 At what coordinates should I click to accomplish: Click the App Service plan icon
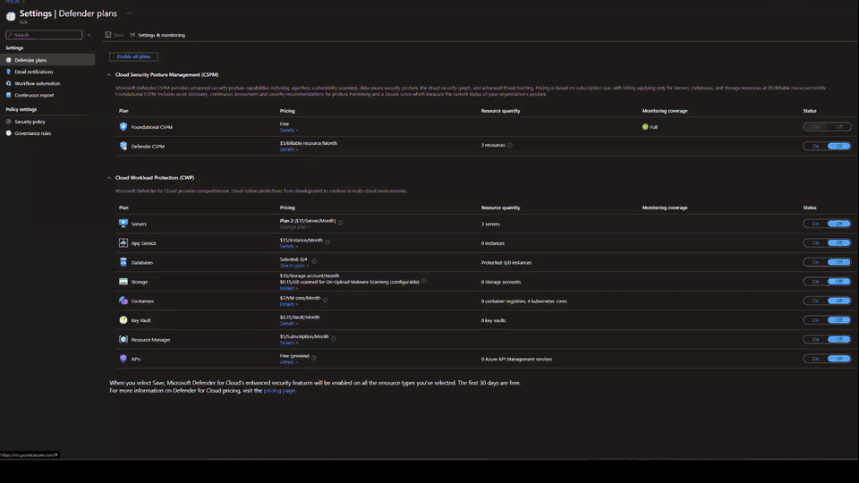coord(123,242)
